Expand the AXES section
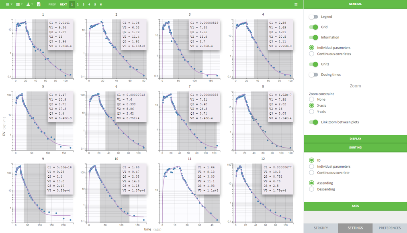 pyautogui.click(x=355, y=206)
